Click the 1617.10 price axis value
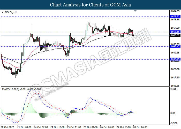181x129 pixels. coord(175,77)
